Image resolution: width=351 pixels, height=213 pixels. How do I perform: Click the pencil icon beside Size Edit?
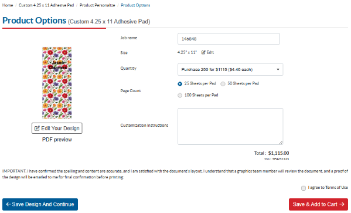pos(203,52)
